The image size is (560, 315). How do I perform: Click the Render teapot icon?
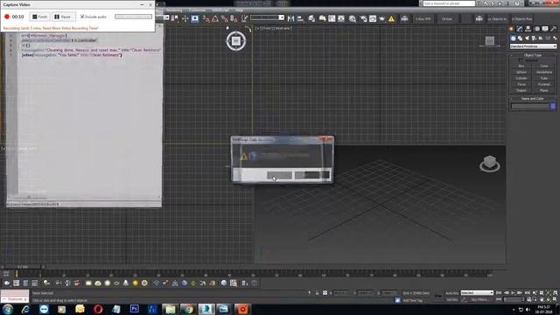coord(381,18)
